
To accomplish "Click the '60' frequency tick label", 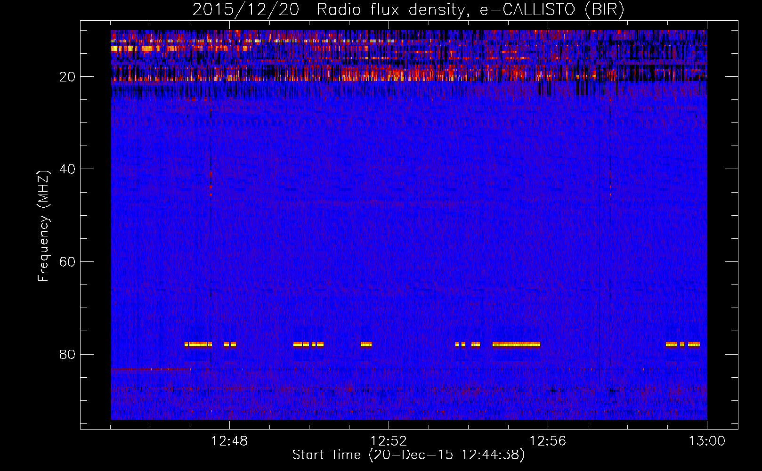I will pos(68,262).
